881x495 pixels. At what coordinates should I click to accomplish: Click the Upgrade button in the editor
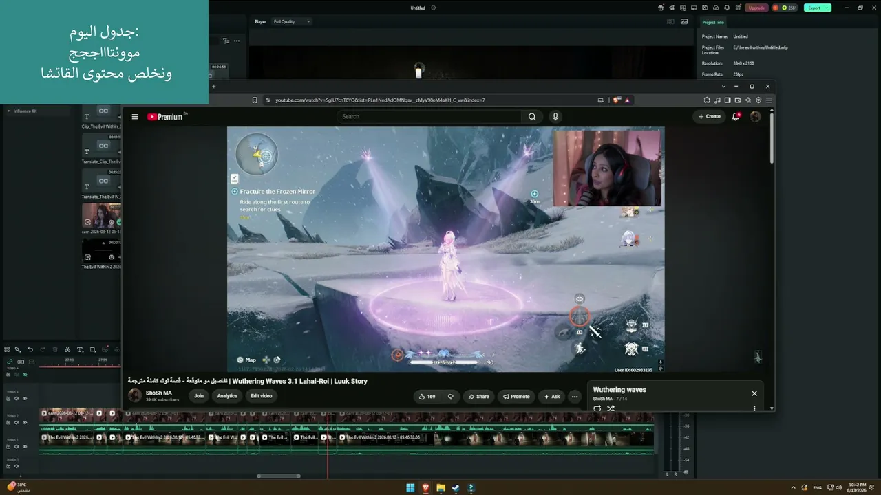click(756, 8)
